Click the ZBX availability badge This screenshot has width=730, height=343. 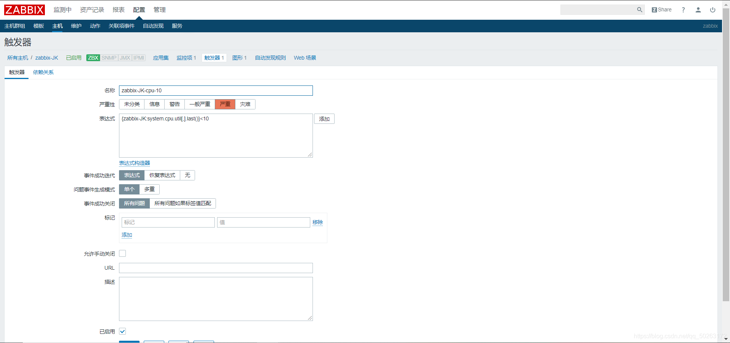[x=93, y=58]
